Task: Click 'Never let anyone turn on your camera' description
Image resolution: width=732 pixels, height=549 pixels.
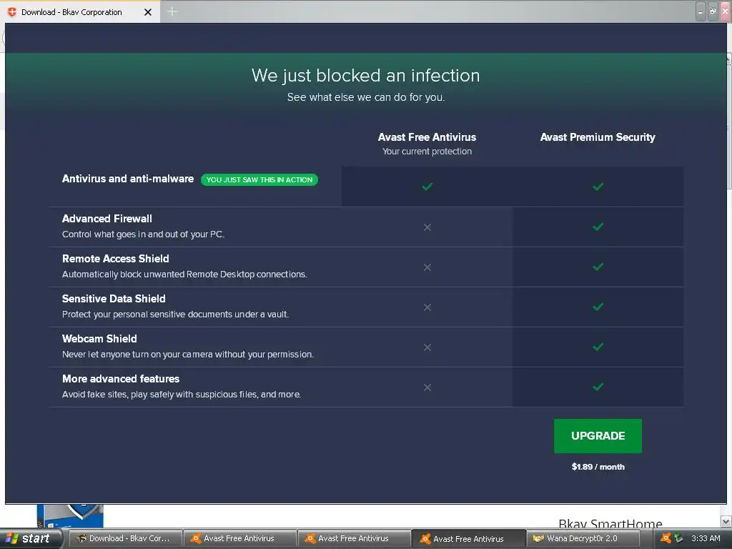Action: click(188, 355)
